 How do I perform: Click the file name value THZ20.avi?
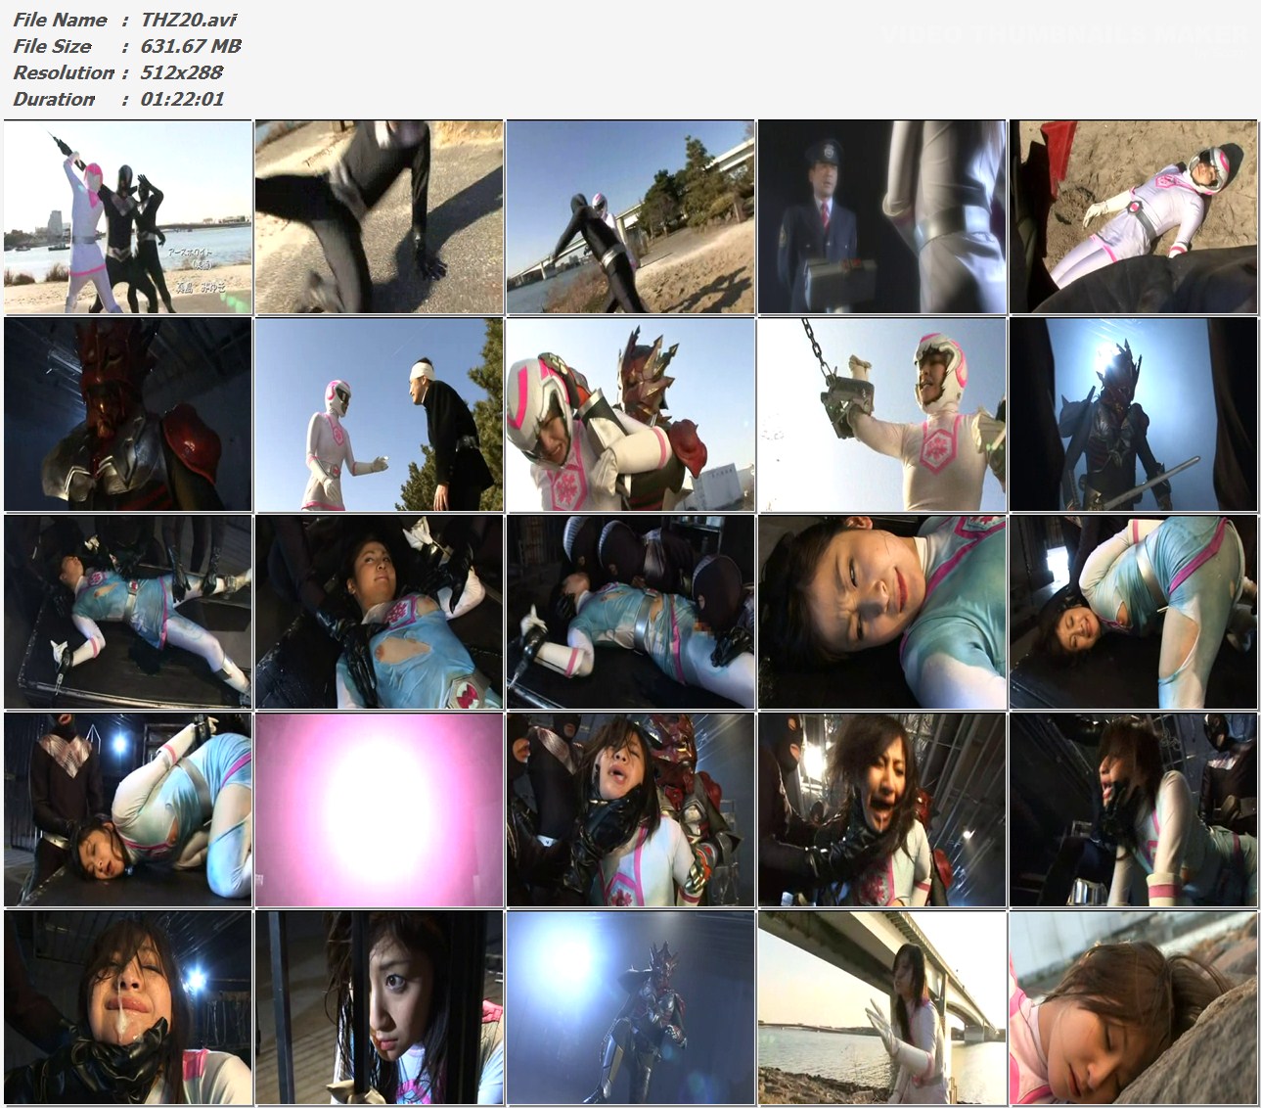tap(189, 20)
